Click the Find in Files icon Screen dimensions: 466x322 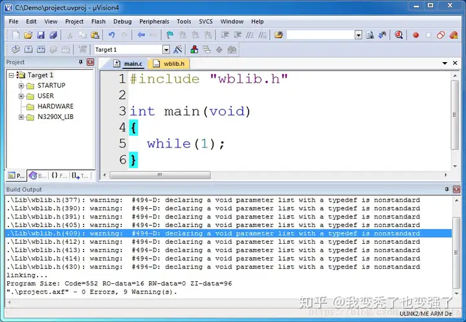(x=278, y=35)
